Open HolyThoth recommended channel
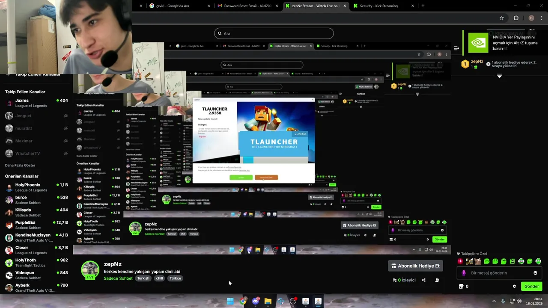The height and width of the screenshot is (308, 548). coord(36,263)
